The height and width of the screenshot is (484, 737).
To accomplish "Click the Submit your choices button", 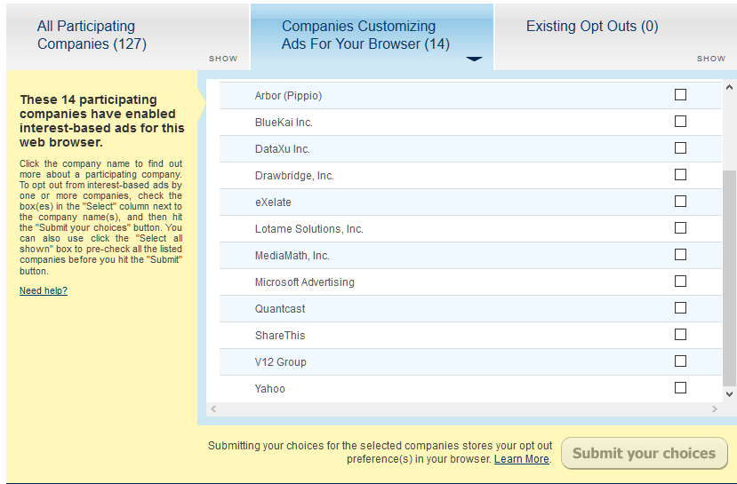I will tap(644, 453).
